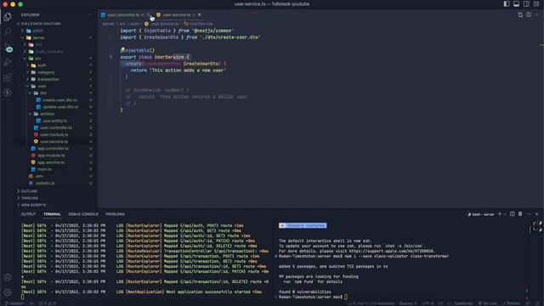Switch to OUTPUT panel tab

coord(28,214)
